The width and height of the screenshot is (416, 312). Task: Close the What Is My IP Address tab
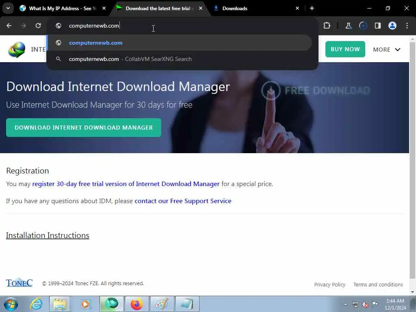coord(104,8)
